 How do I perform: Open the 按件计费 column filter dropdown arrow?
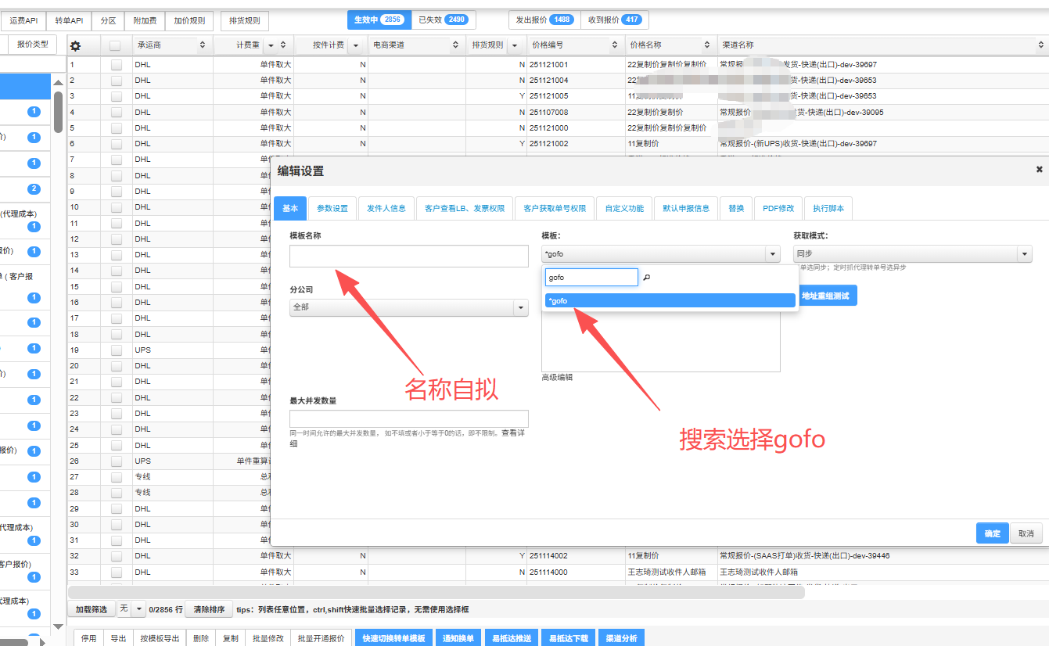pos(357,45)
